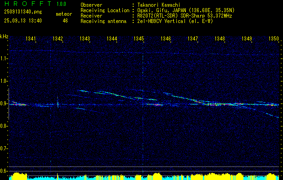Click the Receiving antenna 2el-HB9CV line

[175, 21]
